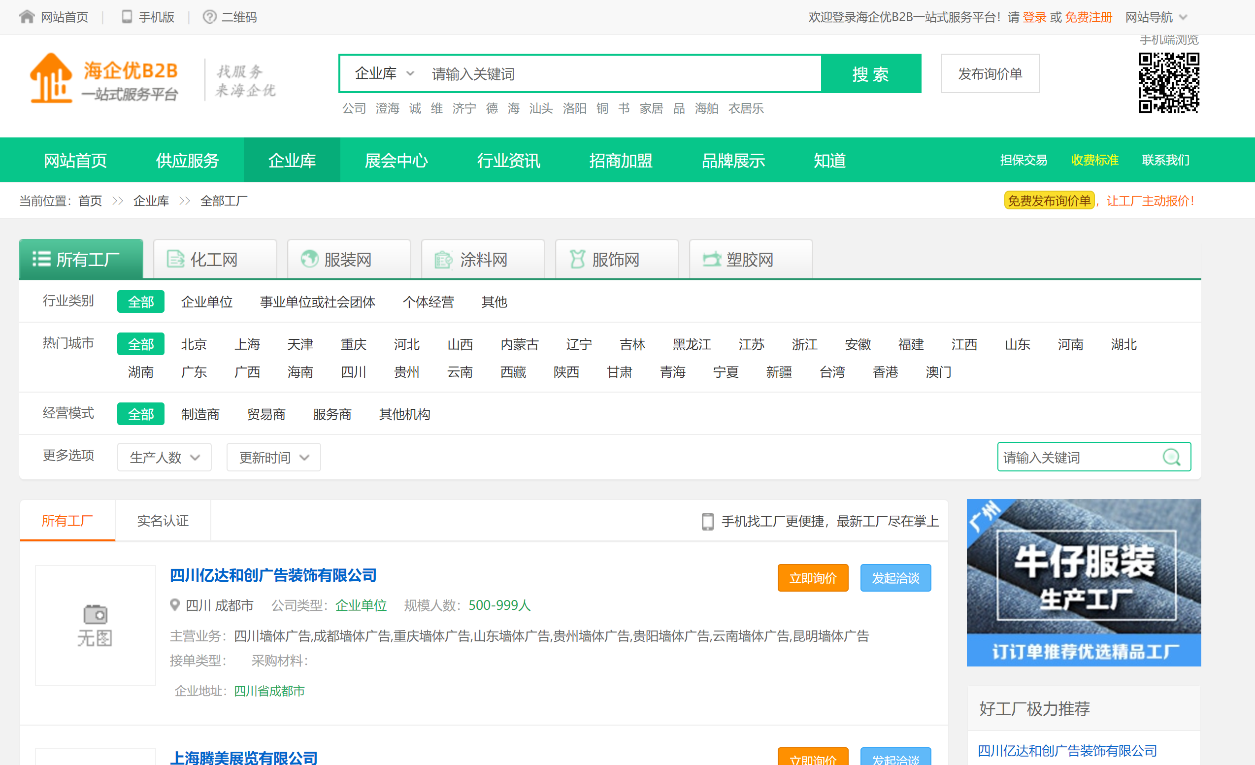This screenshot has width=1255, height=765.
Task: Open 上海腾美展览有限公司 company link
Action: (x=243, y=757)
